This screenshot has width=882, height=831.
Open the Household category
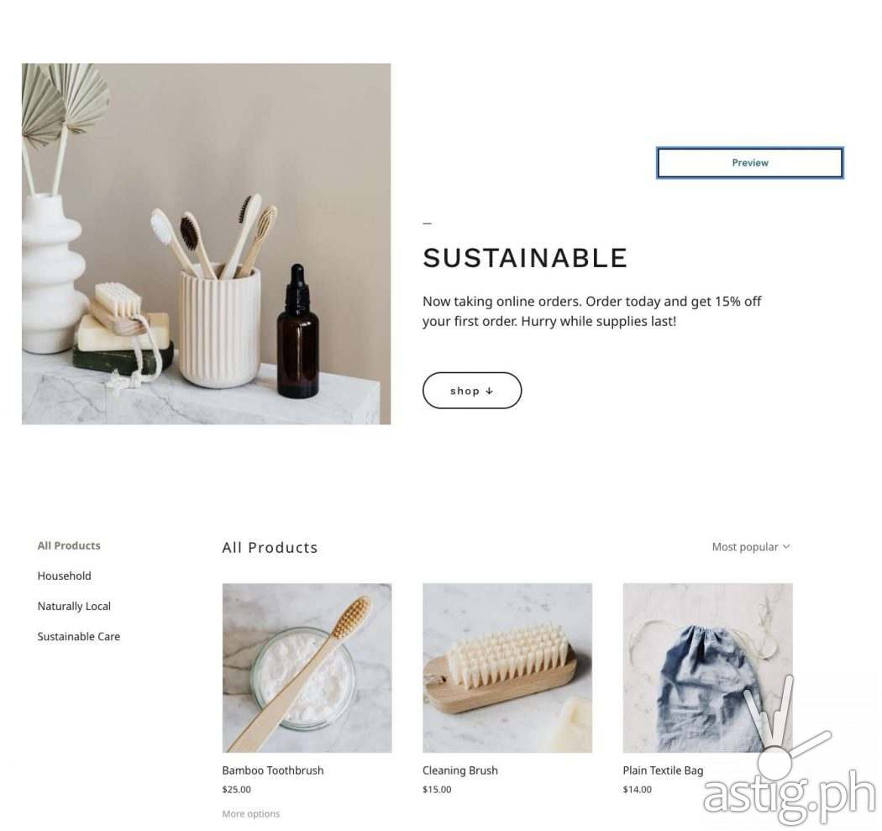(x=64, y=576)
